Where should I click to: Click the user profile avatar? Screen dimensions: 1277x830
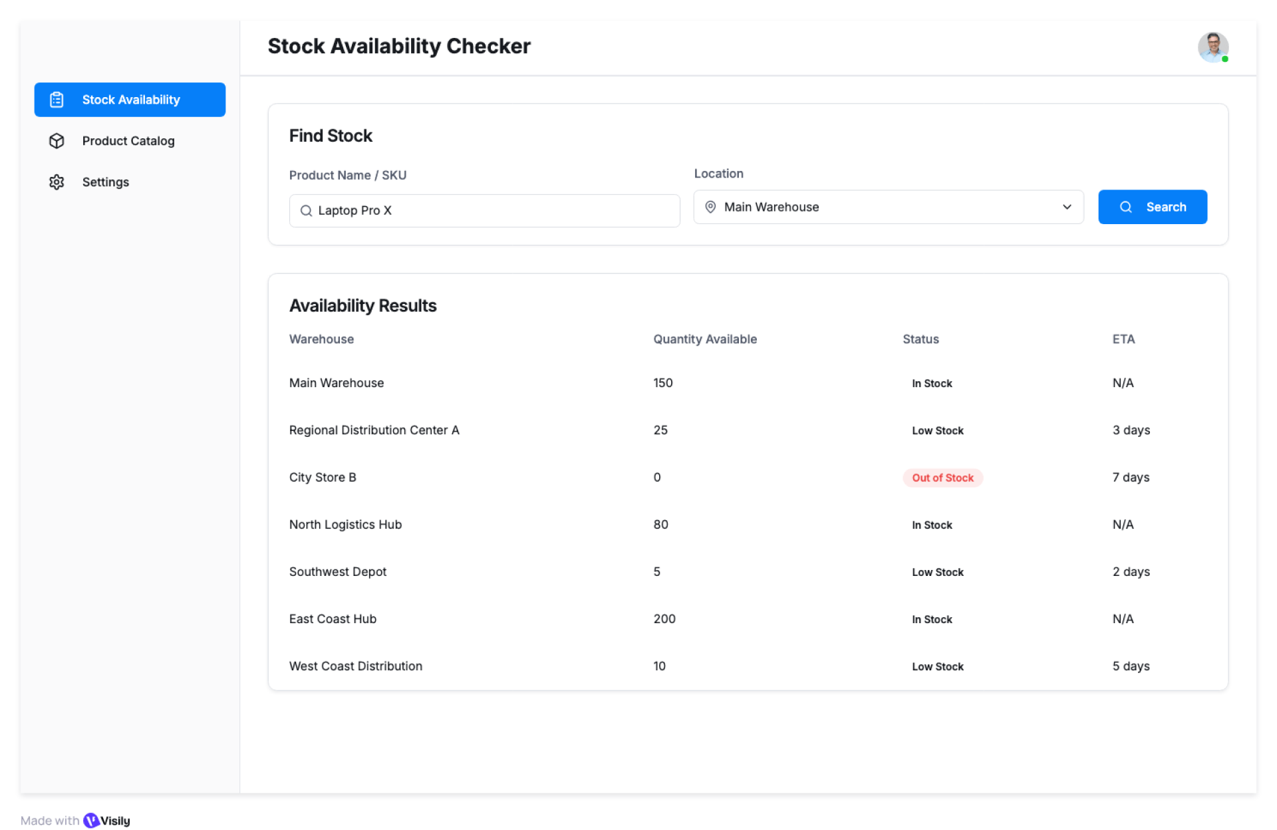pos(1212,47)
